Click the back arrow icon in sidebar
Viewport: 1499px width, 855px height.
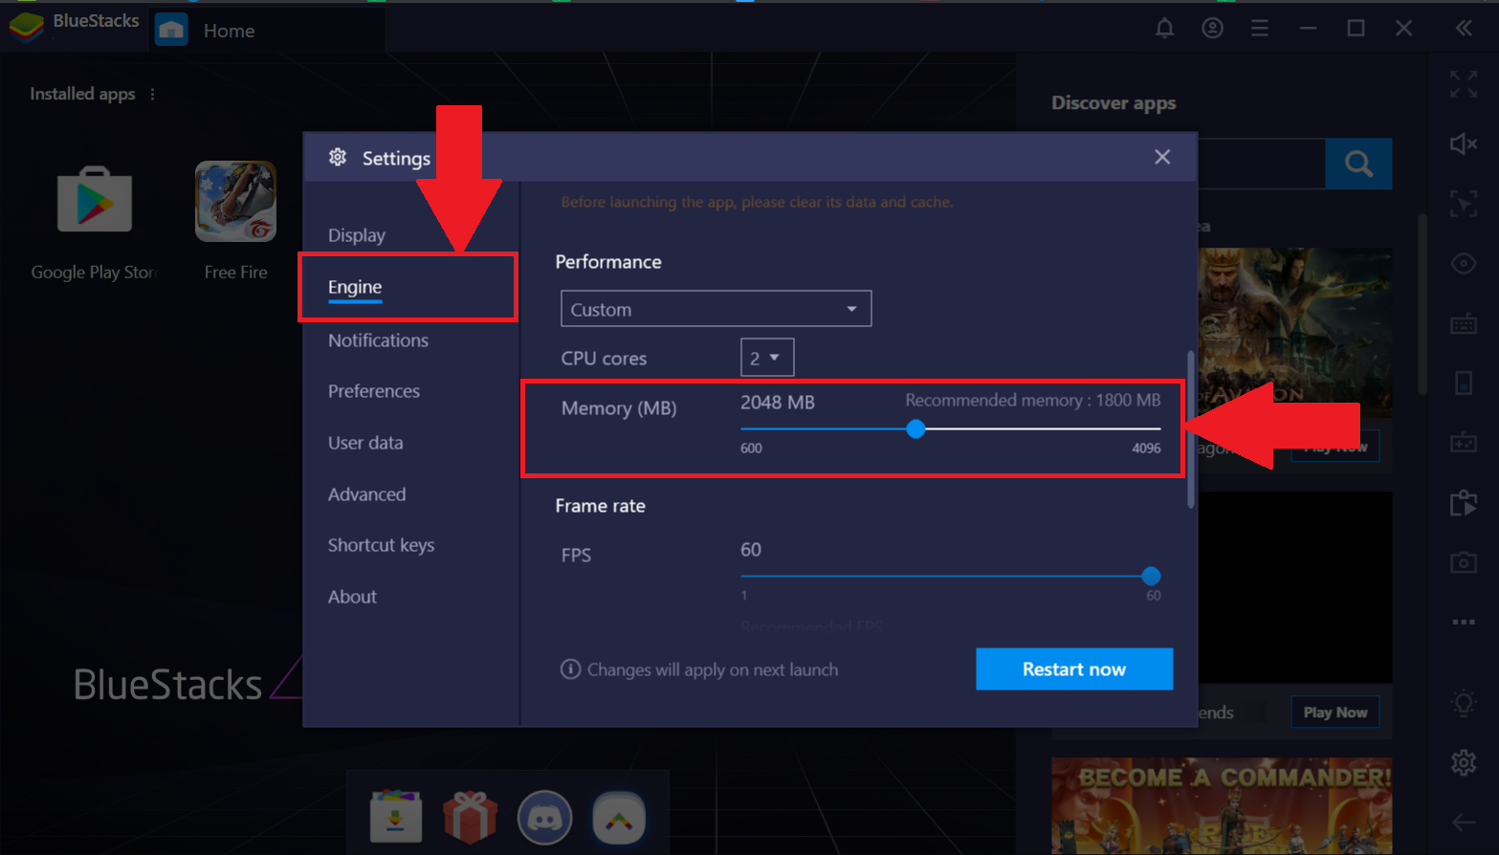pyautogui.click(x=1464, y=822)
